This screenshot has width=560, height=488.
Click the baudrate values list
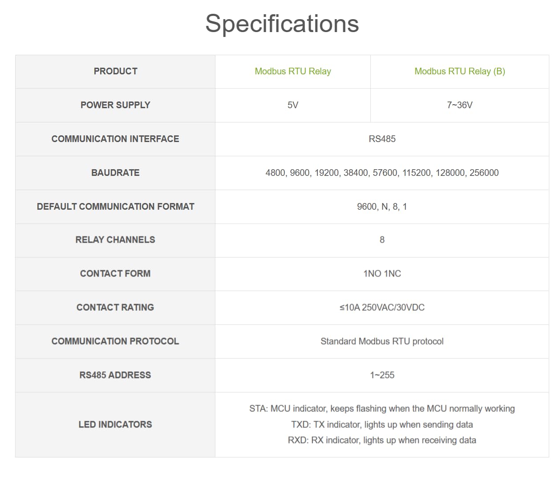382,173
